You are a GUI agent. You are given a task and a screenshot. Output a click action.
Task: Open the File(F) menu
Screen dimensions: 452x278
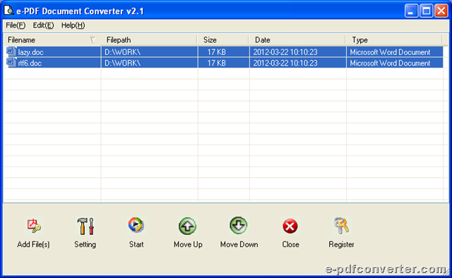[16, 25]
